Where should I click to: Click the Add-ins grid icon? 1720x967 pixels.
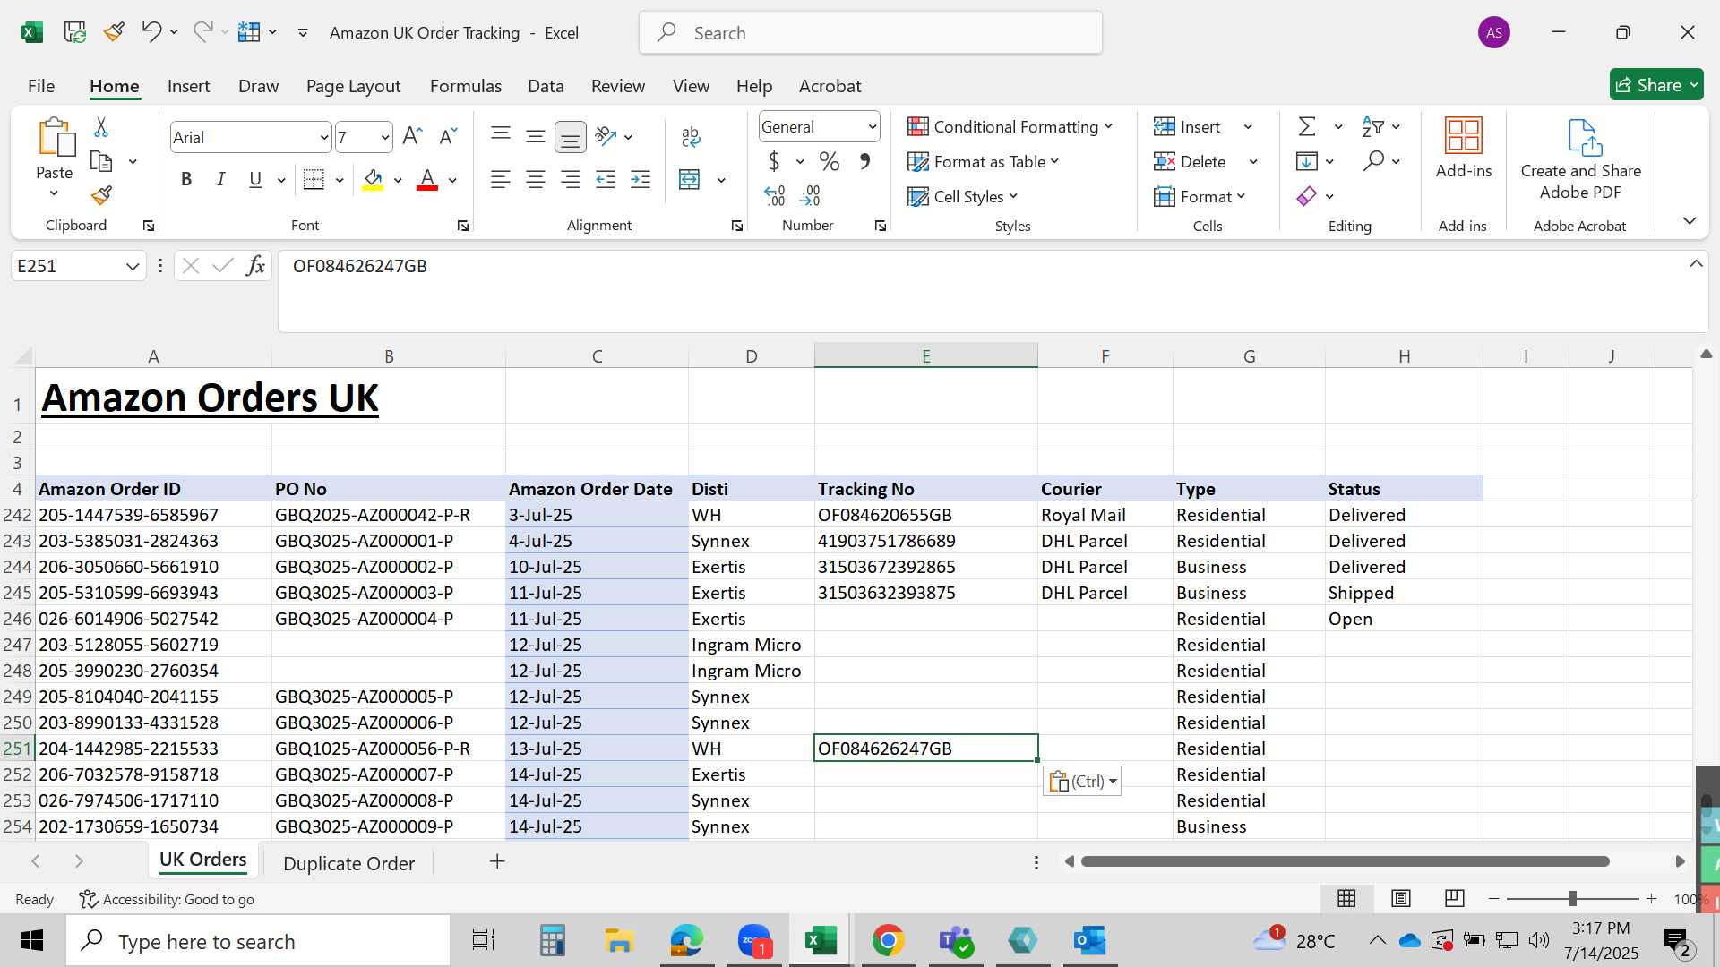(1464, 135)
